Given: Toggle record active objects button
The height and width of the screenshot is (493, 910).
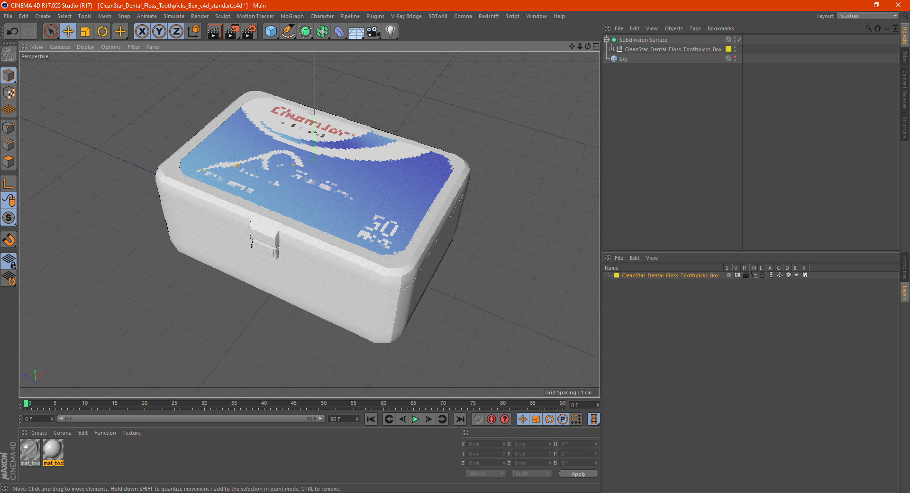Looking at the screenshot, I should coord(478,419).
